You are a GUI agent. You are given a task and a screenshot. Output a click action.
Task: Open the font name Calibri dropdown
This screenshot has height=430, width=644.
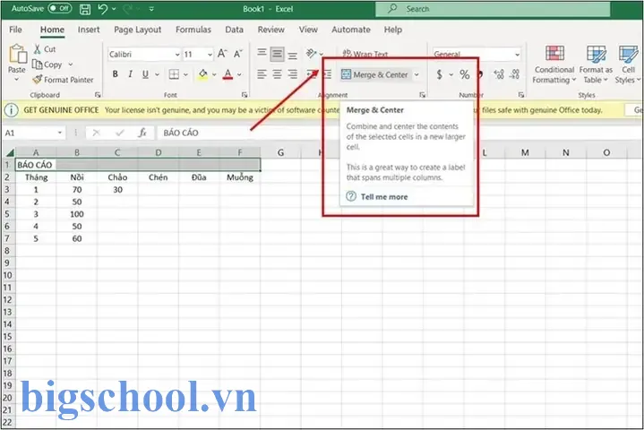click(x=177, y=55)
